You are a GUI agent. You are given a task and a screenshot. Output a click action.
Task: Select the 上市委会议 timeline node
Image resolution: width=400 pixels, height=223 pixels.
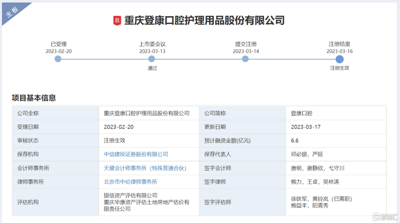[151, 59]
